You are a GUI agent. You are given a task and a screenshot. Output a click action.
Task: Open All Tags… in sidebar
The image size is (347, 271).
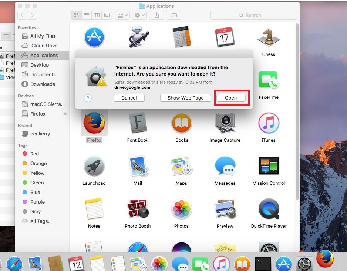click(42, 221)
